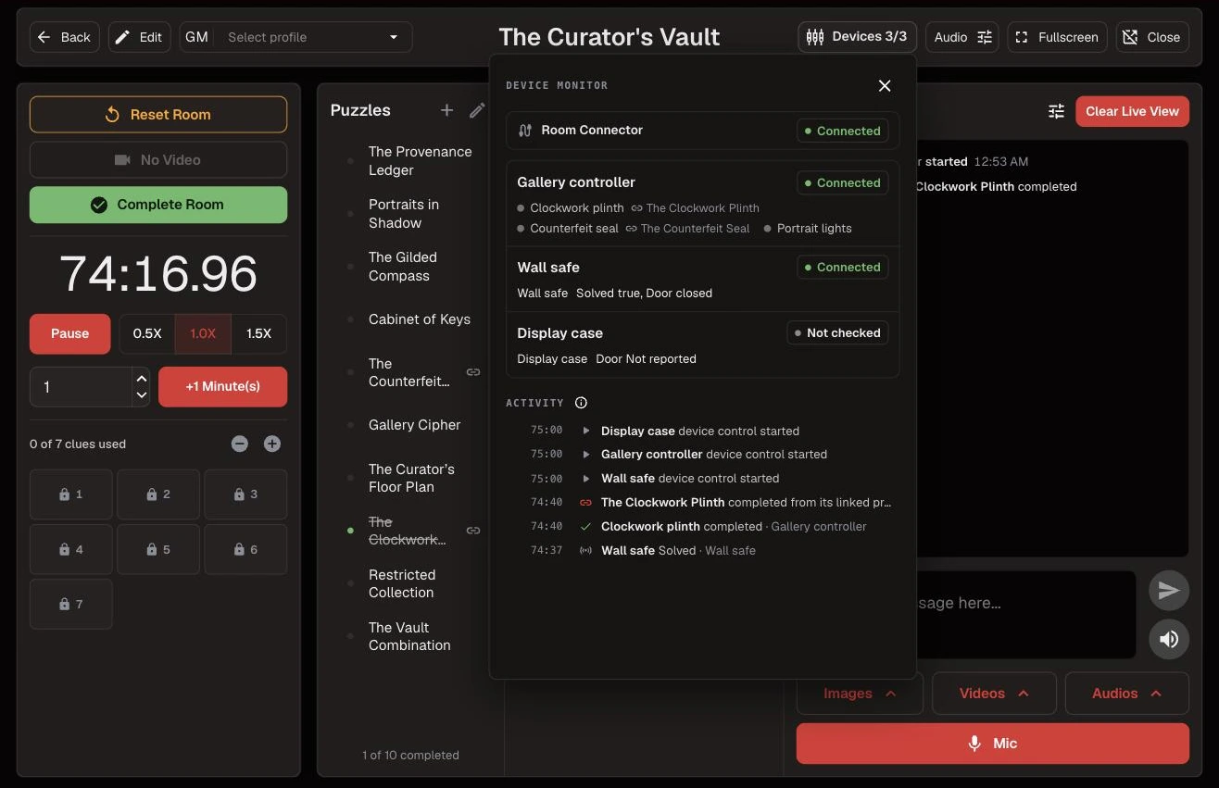Click the Complete Room button
Viewport: 1219px width, 788px height.
(158, 205)
